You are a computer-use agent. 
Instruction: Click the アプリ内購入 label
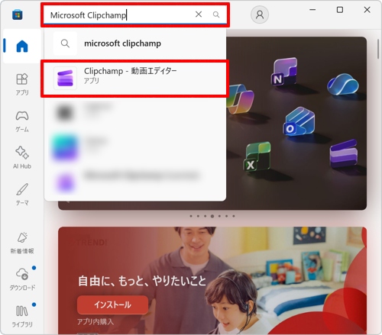point(95,322)
